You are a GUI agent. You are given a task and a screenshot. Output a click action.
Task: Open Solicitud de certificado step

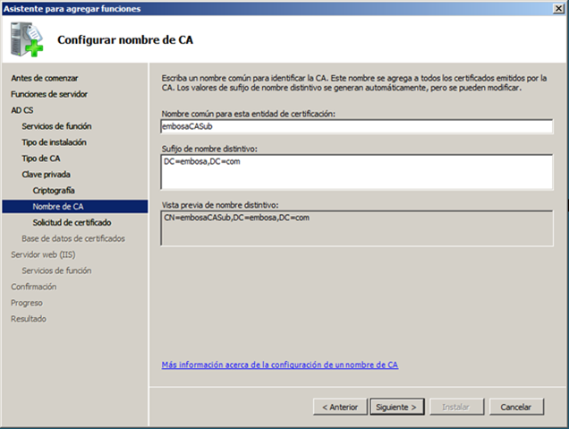(x=72, y=222)
